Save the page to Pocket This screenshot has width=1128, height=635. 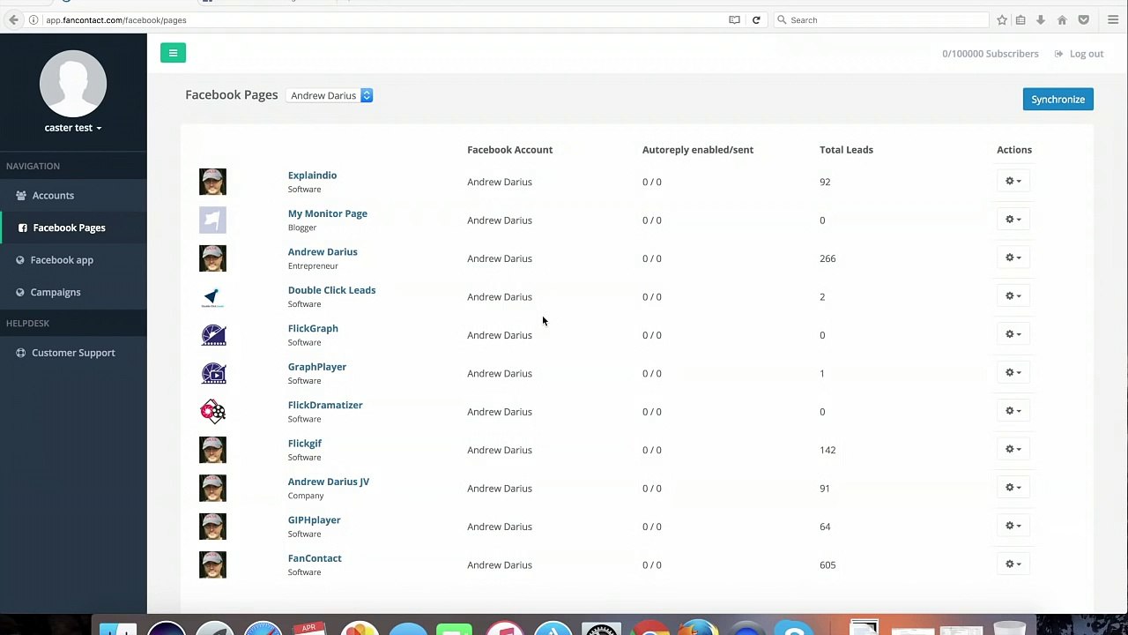click(1084, 19)
